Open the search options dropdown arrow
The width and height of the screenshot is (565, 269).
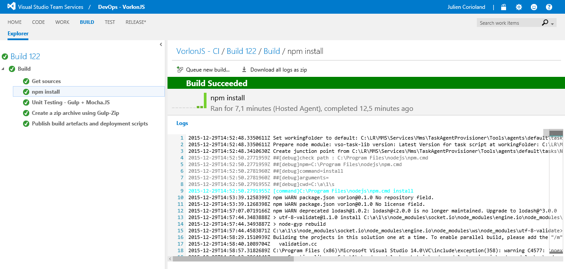552,23
